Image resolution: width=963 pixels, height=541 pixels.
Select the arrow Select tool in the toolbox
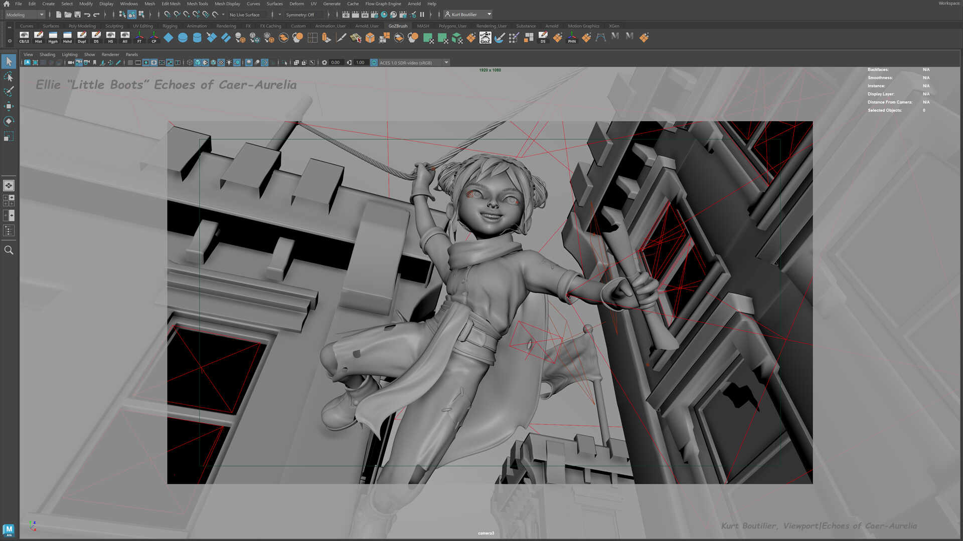coord(9,61)
